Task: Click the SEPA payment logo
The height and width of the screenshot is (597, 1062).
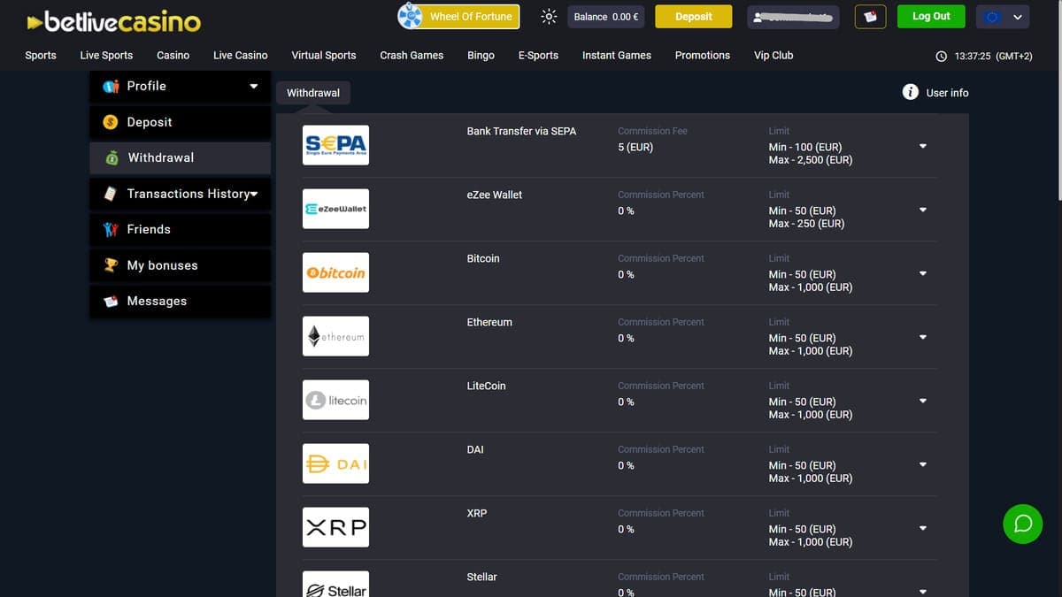Action: tap(335, 145)
